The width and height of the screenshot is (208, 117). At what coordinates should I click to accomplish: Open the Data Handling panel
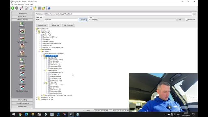22,100
